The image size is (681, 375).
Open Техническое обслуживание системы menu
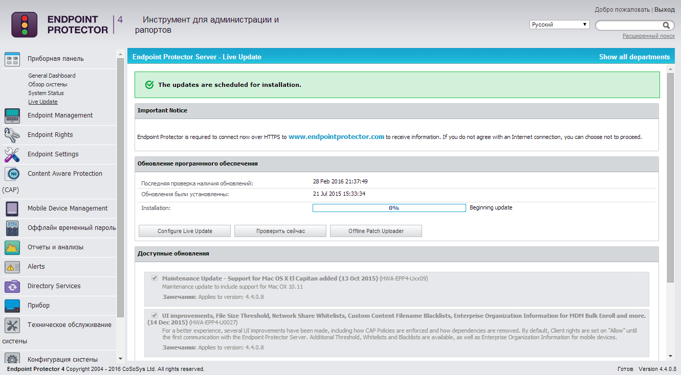tap(70, 325)
